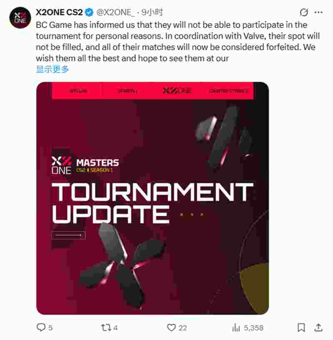Open the @X2ONE_ handle link
Image resolution: width=333 pixels, height=340 pixels.
pyautogui.click(x=114, y=12)
